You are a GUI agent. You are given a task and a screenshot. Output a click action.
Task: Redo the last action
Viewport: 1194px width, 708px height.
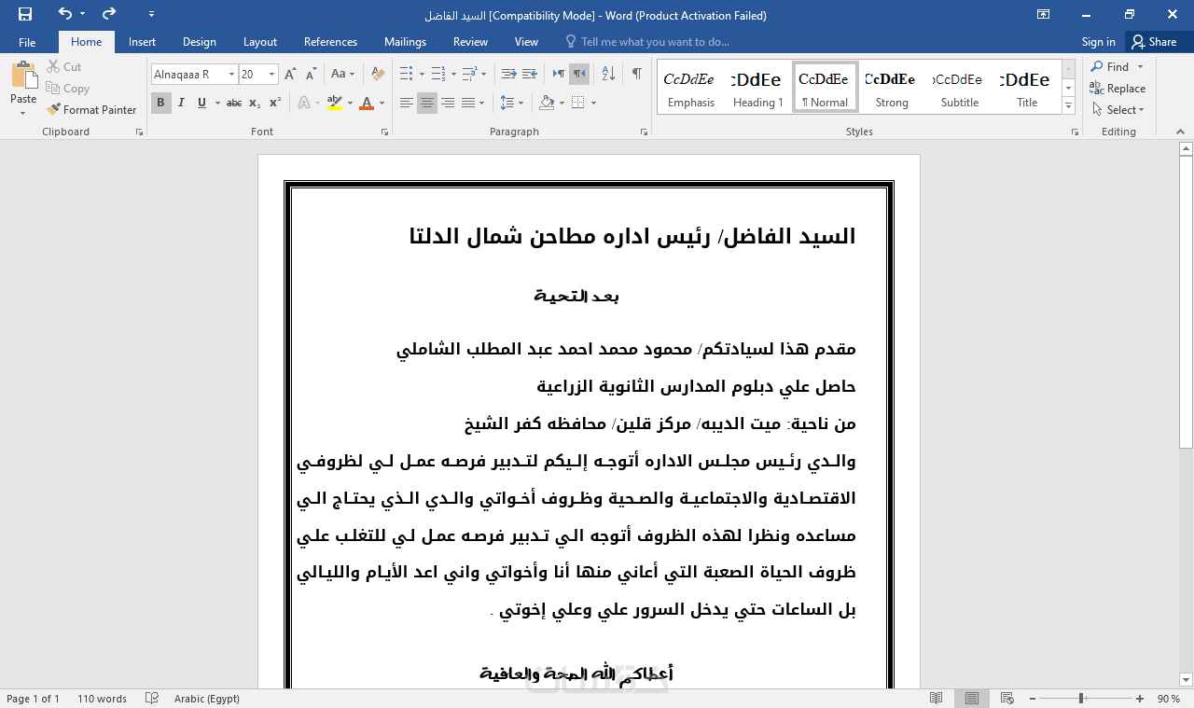(109, 14)
